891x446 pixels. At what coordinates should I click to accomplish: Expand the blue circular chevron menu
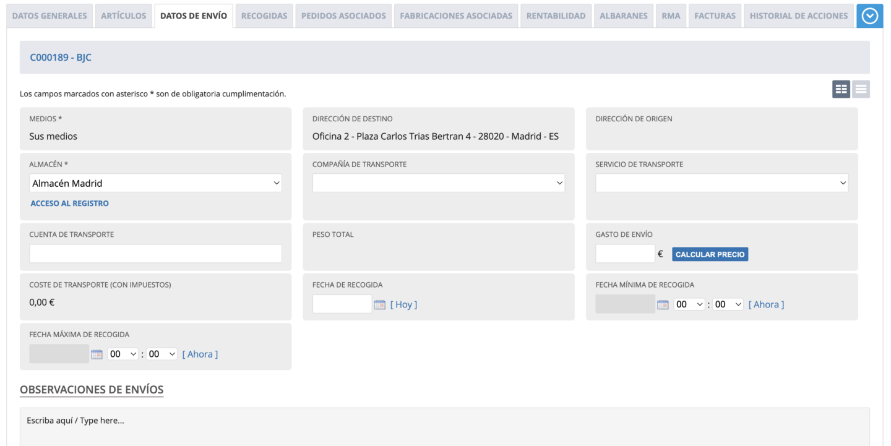pyautogui.click(x=869, y=16)
